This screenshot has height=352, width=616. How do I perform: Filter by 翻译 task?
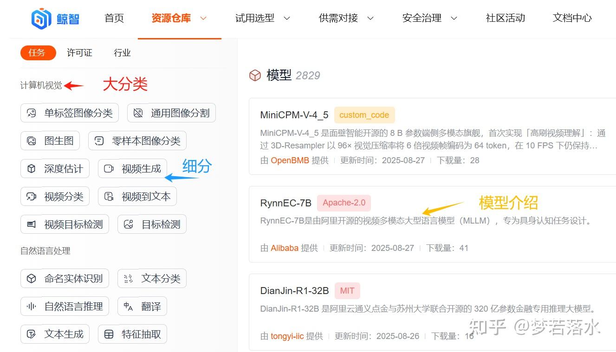pyautogui.click(x=142, y=307)
